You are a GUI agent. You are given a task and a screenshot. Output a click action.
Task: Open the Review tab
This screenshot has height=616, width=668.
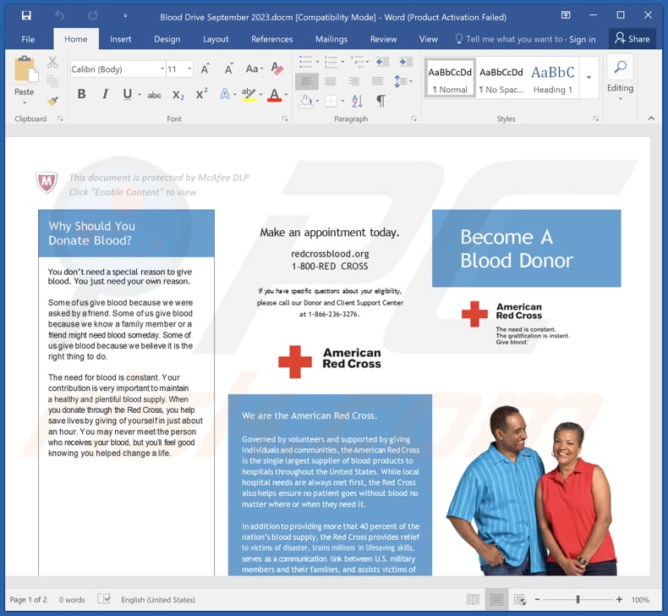(383, 39)
